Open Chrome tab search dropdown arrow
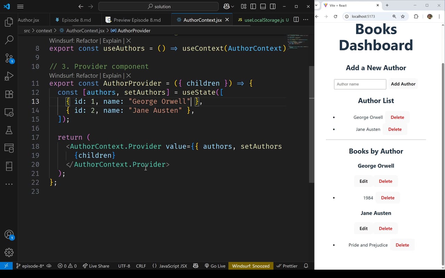The height and width of the screenshot is (278, 445). 316,5
